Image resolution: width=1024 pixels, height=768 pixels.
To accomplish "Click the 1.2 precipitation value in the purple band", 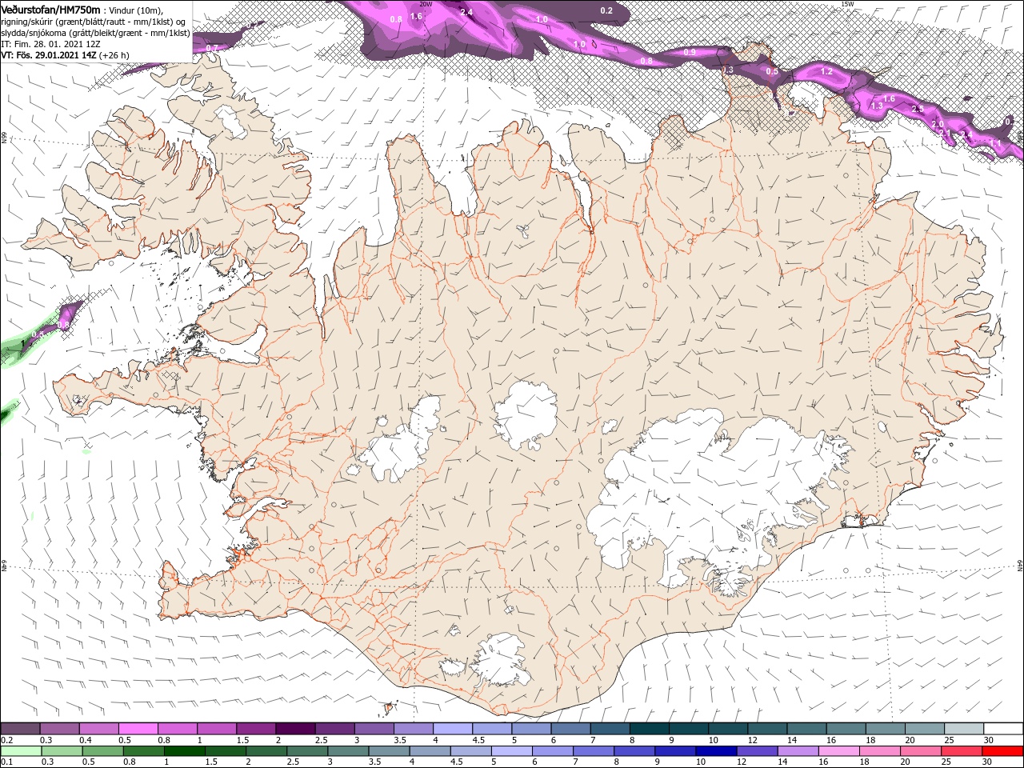I will tap(826, 72).
